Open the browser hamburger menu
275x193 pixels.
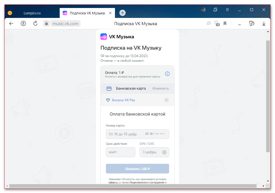(227, 10)
